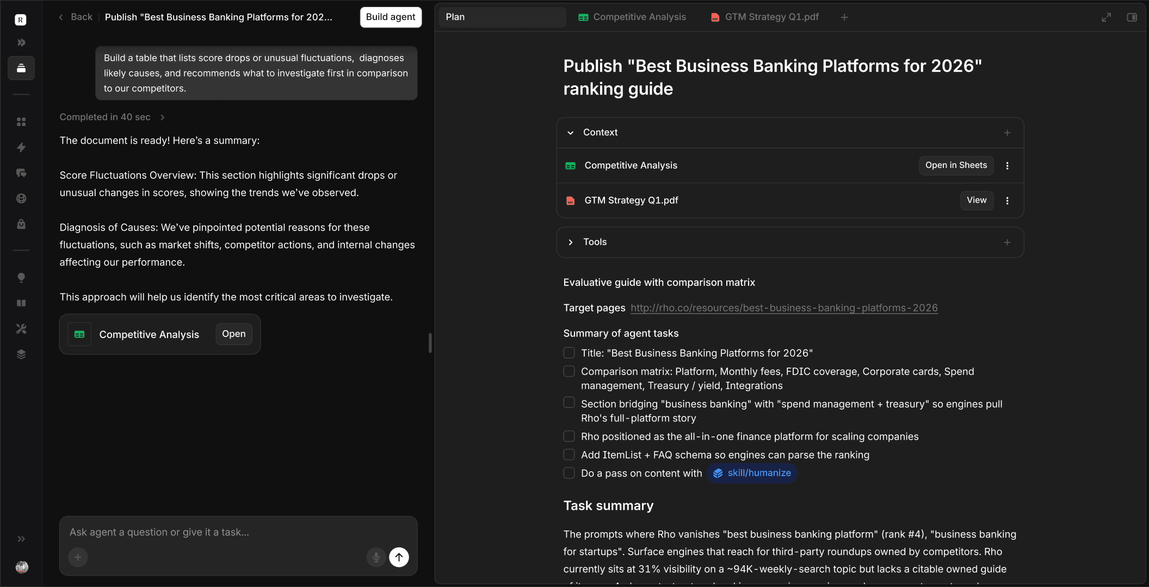Viewport: 1149px width, 587px height.
Task: Check the Do a pass on content task
Action: 569,473
